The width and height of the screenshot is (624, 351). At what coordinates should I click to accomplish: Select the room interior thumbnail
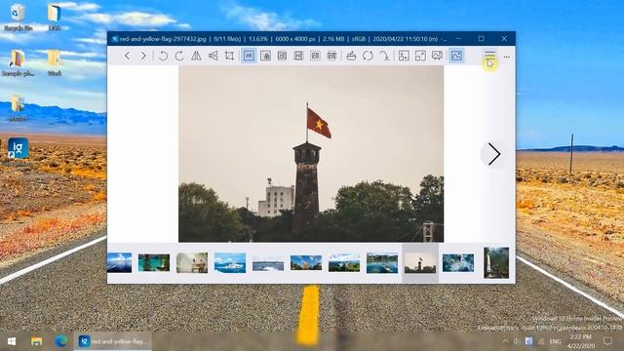[192, 262]
